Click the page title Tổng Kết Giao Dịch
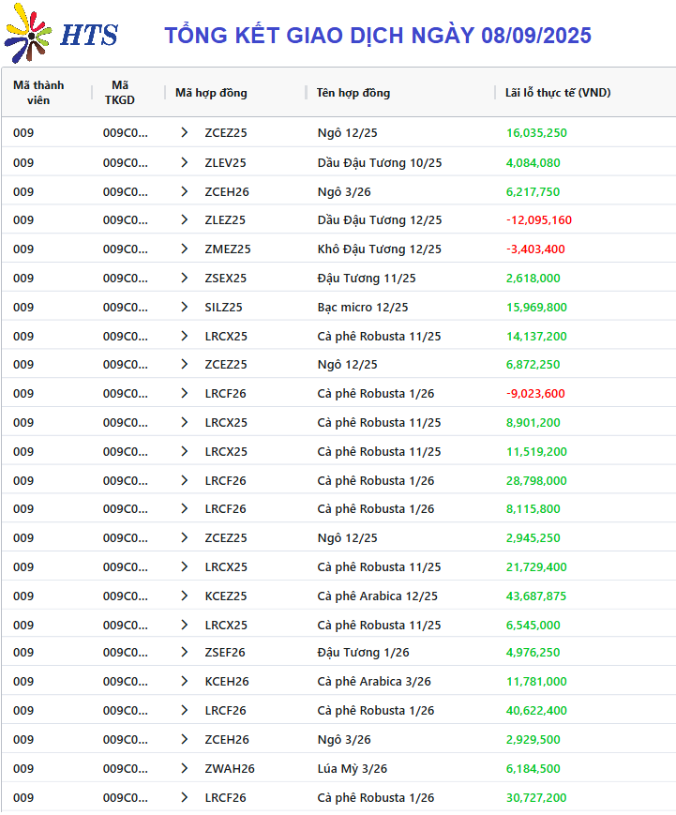The height and width of the screenshot is (815, 676). [378, 36]
